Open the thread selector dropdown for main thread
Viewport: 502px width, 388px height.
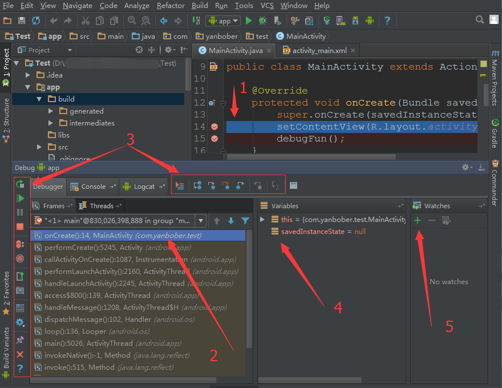coord(200,220)
